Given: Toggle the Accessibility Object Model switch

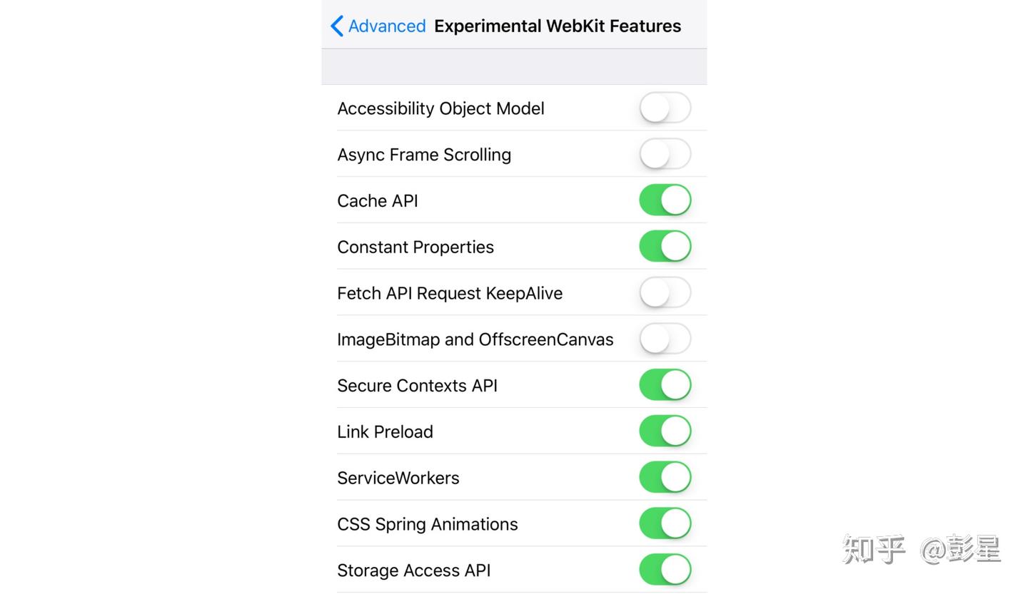Looking at the screenshot, I should (665, 108).
